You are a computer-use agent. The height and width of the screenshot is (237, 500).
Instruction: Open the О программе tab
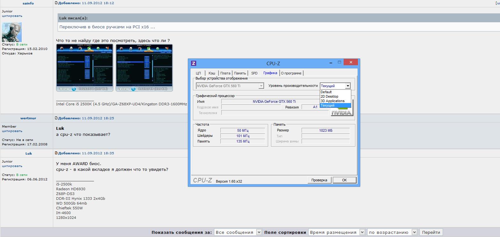click(x=291, y=73)
